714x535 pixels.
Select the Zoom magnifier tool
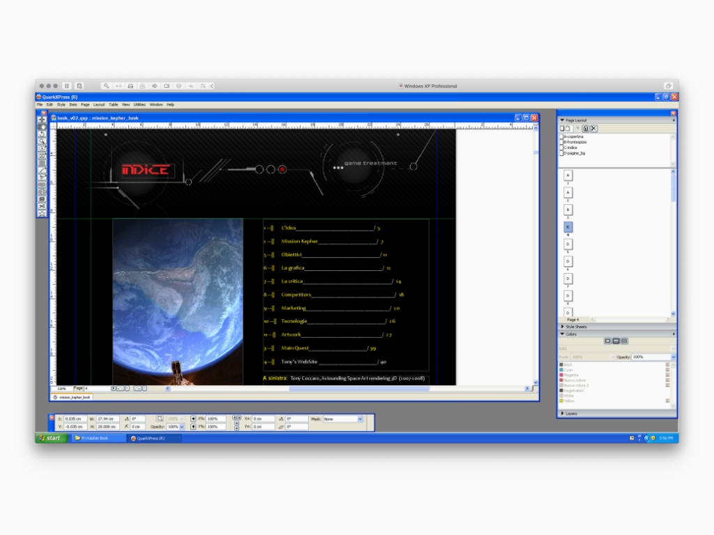pyautogui.click(x=42, y=141)
